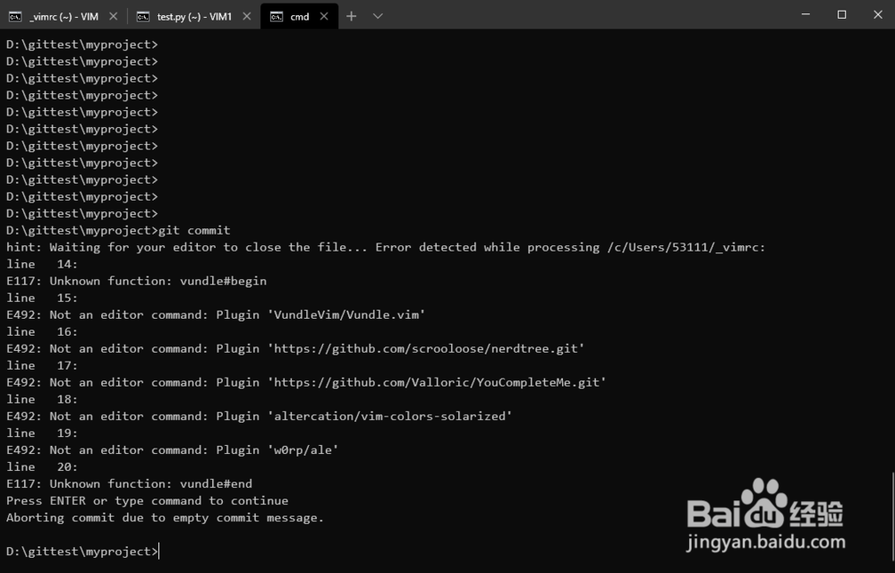
Task: Click the last command prompt with cursor
Action: tap(82, 552)
